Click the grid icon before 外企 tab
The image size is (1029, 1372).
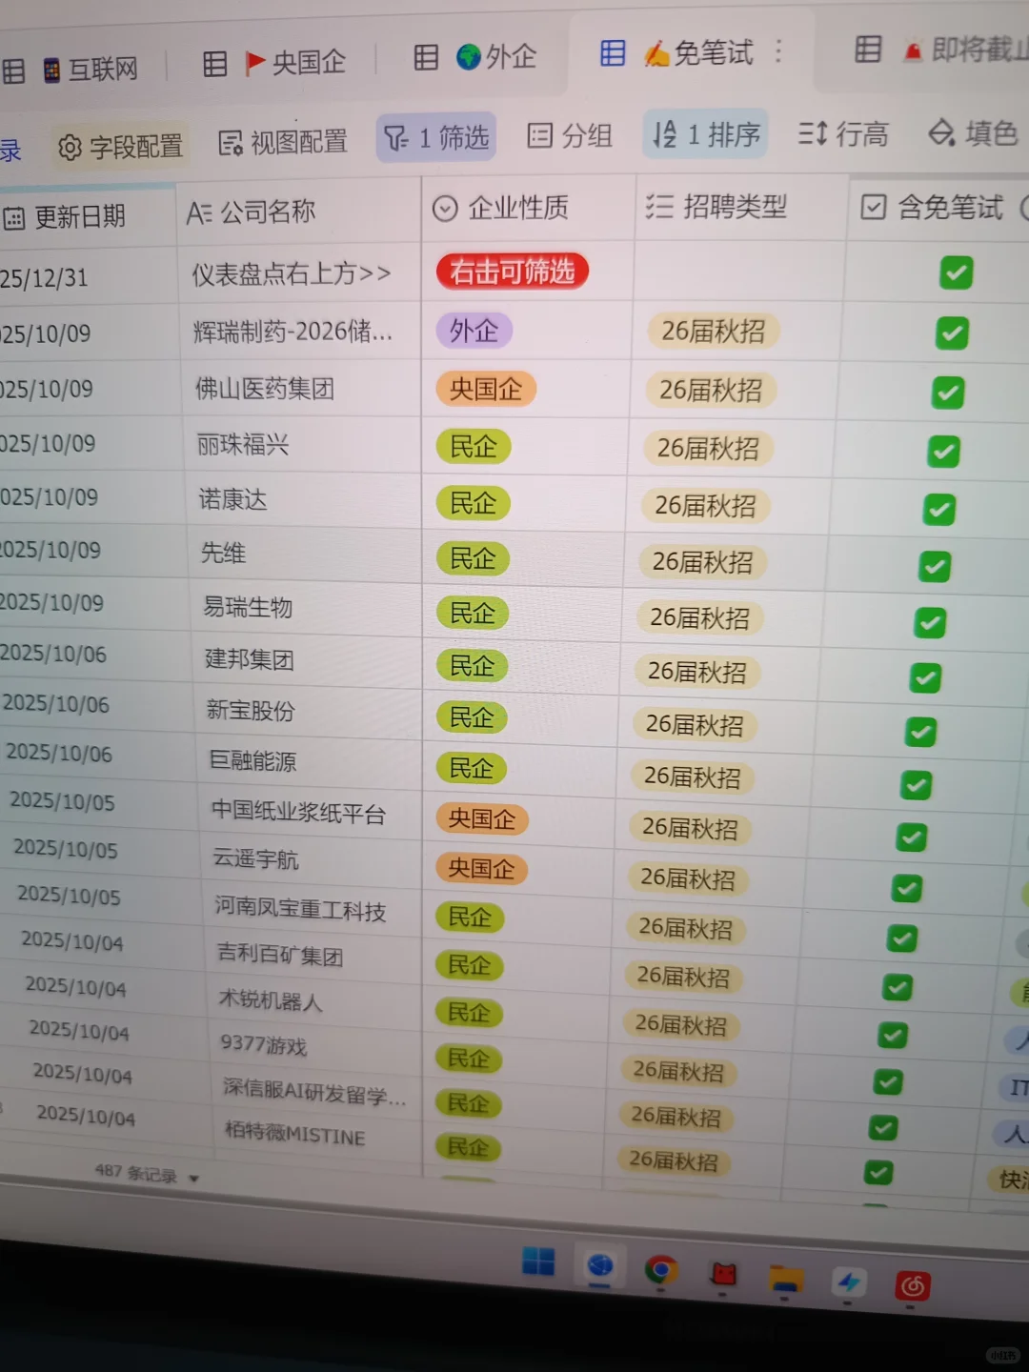coord(426,57)
